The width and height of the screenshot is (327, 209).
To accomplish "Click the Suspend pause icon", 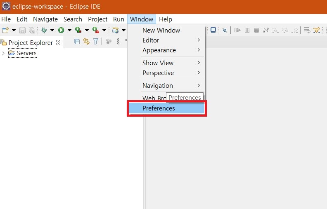I will [x=247, y=30].
